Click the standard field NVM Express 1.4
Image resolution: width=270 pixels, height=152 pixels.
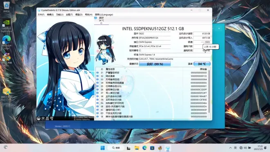(x=175, y=54)
